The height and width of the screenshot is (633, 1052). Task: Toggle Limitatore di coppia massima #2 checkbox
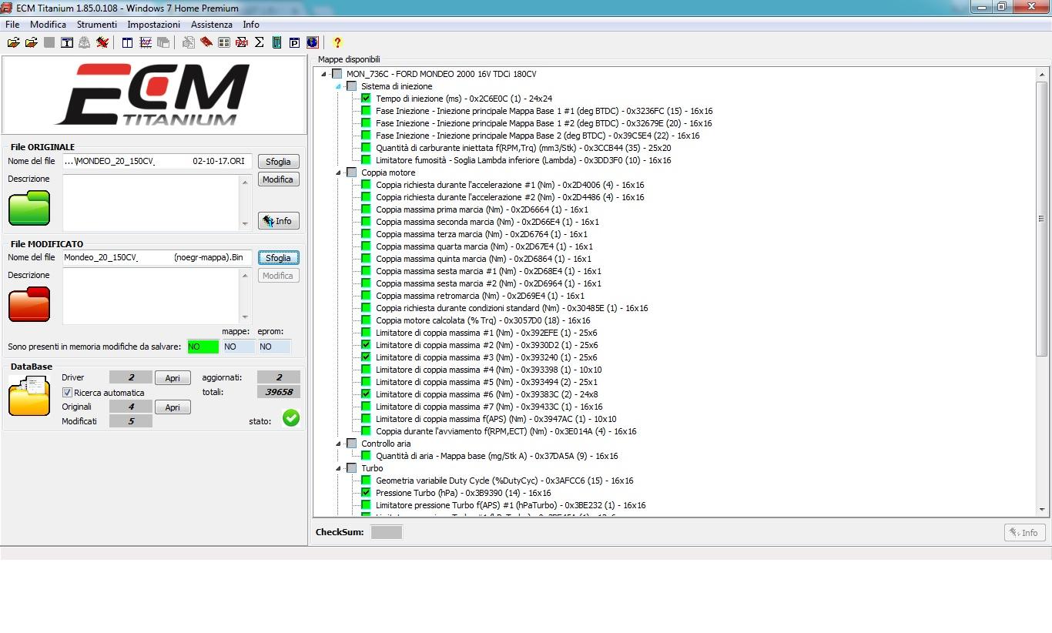[x=366, y=345]
